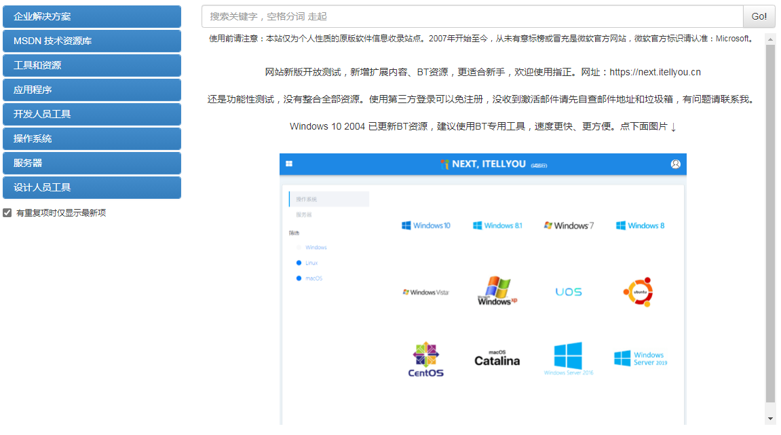Click the user account icon in banner
The width and height of the screenshot is (781, 435).
click(675, 164)
